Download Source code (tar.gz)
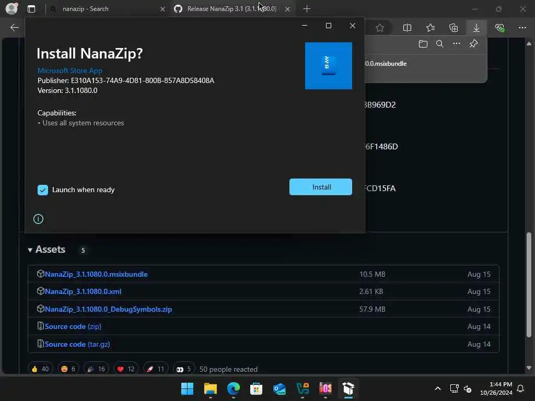The height and width of the screenshot is (401, 535). [x=77, y=344]
